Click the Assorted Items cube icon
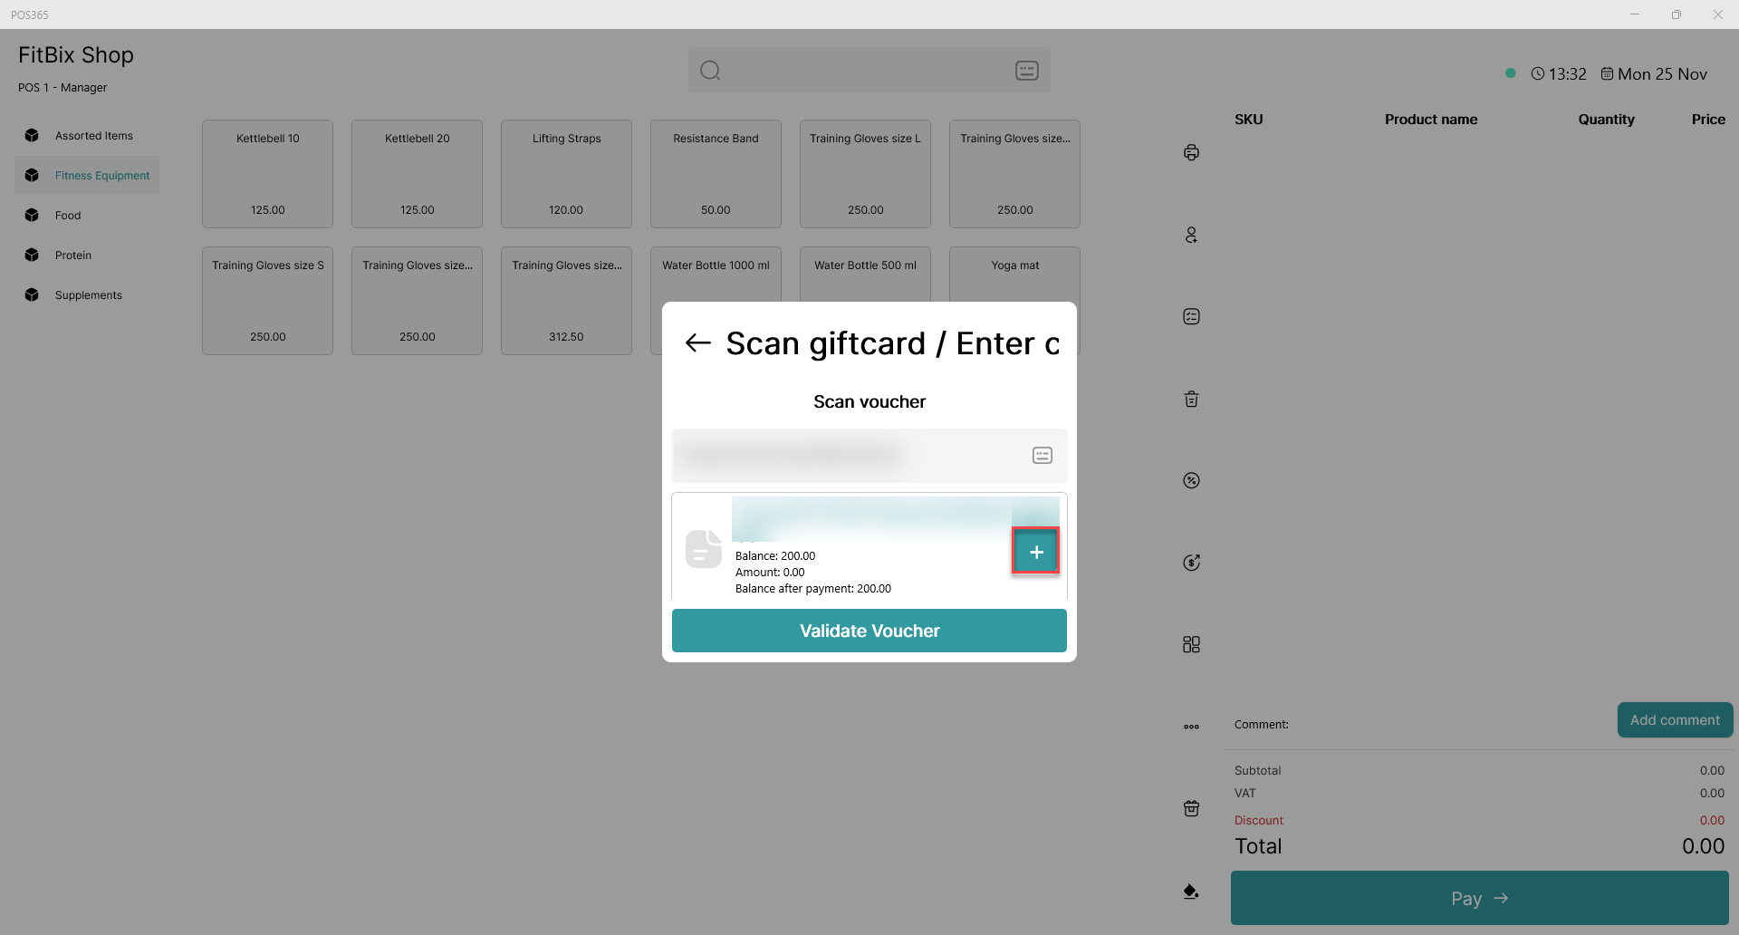The image size is (1739, 935). coord(32,136)
